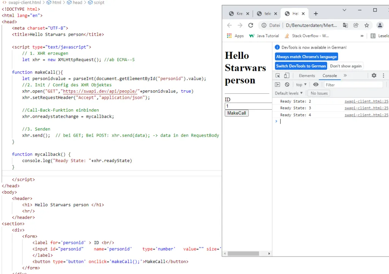Viewport: 389px width, 274px height.
Task: Click 'Always match Chrome's language' button
Action: point(307,57)
